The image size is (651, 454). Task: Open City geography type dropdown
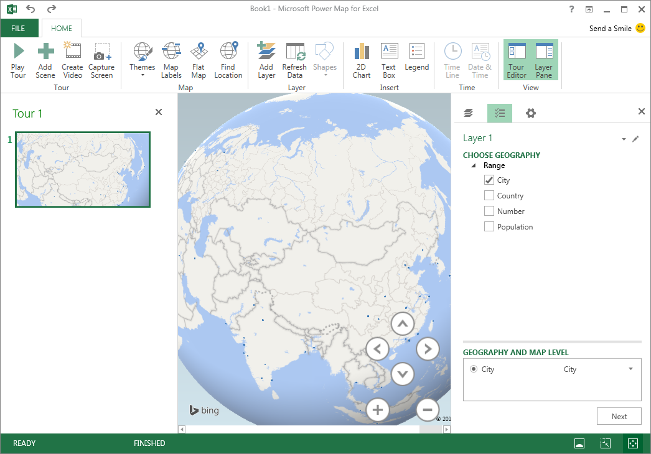[x=630, y=369]
